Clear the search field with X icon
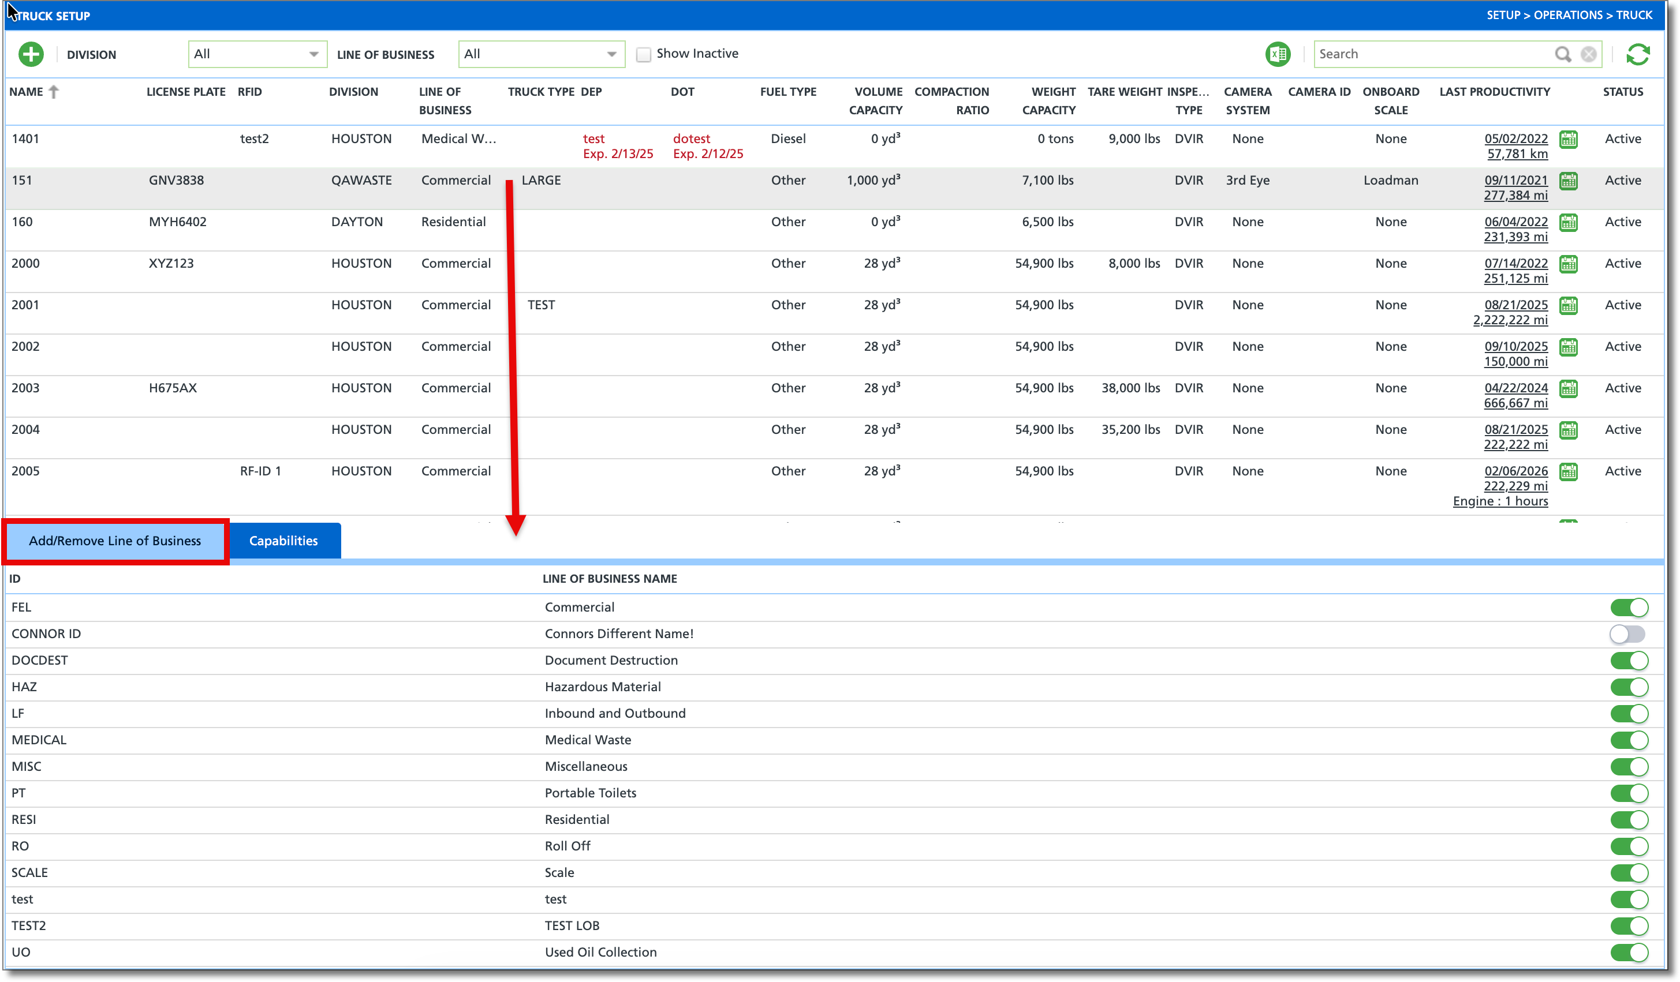Viewport: 1680px width, 982px height. (1589, 54)
